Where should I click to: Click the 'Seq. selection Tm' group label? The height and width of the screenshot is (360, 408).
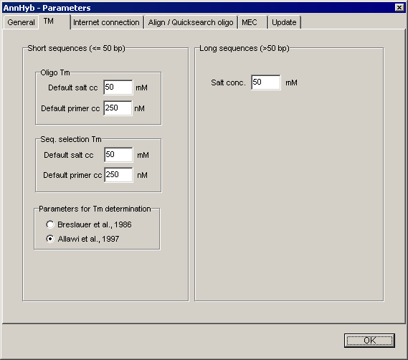(71, 139)
